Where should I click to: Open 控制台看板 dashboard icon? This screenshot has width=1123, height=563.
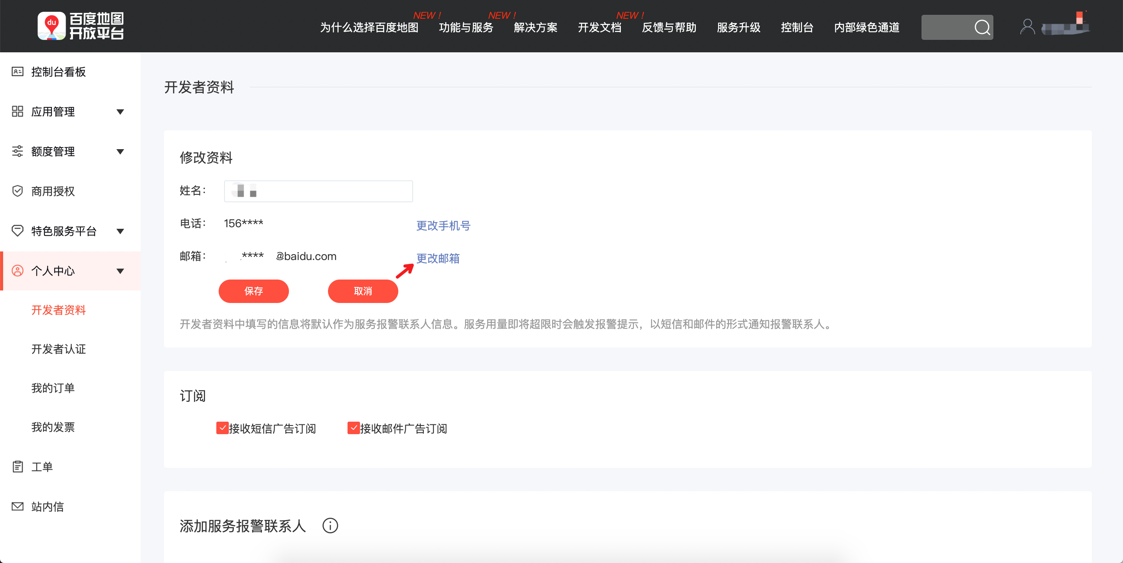click(18, 71)
